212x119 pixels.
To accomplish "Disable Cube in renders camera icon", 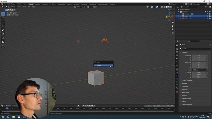I will click(210, 16).
